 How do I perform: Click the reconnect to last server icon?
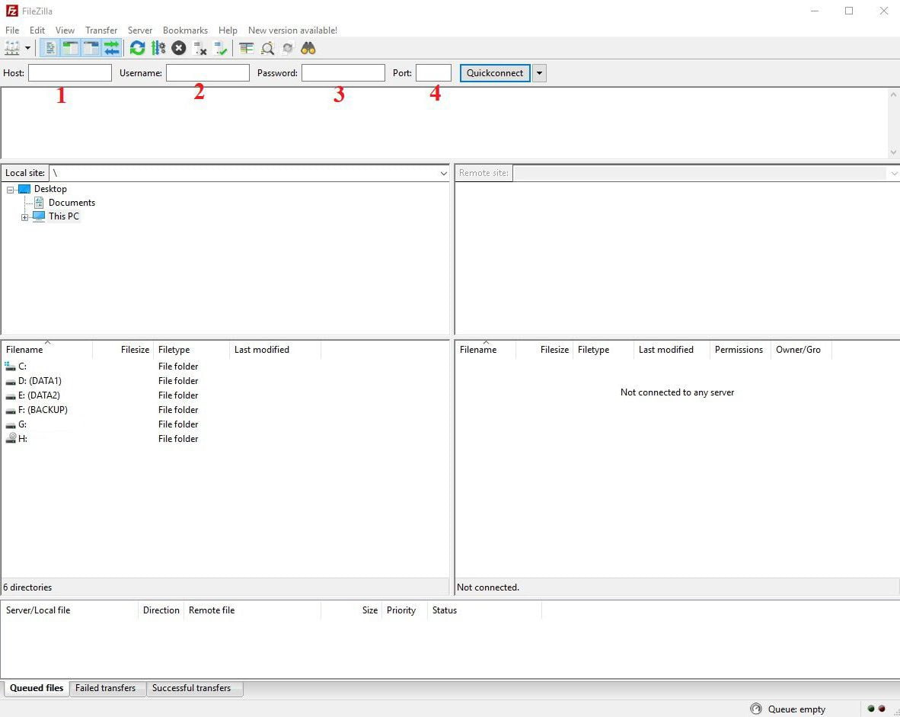pyautogui.click(x=220, y=48)
